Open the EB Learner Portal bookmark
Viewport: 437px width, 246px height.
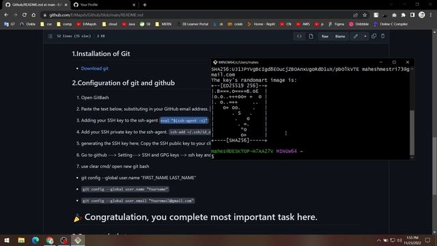(193, 25)
